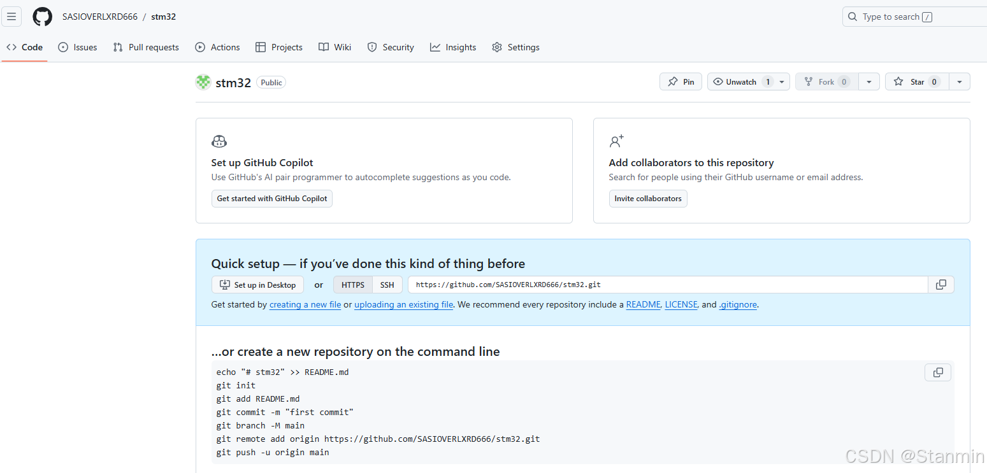The height and width of the screenshot is (473, 987).
Task: Click the stm32 breadcrumb link
Action: click(x=164, y=17)
